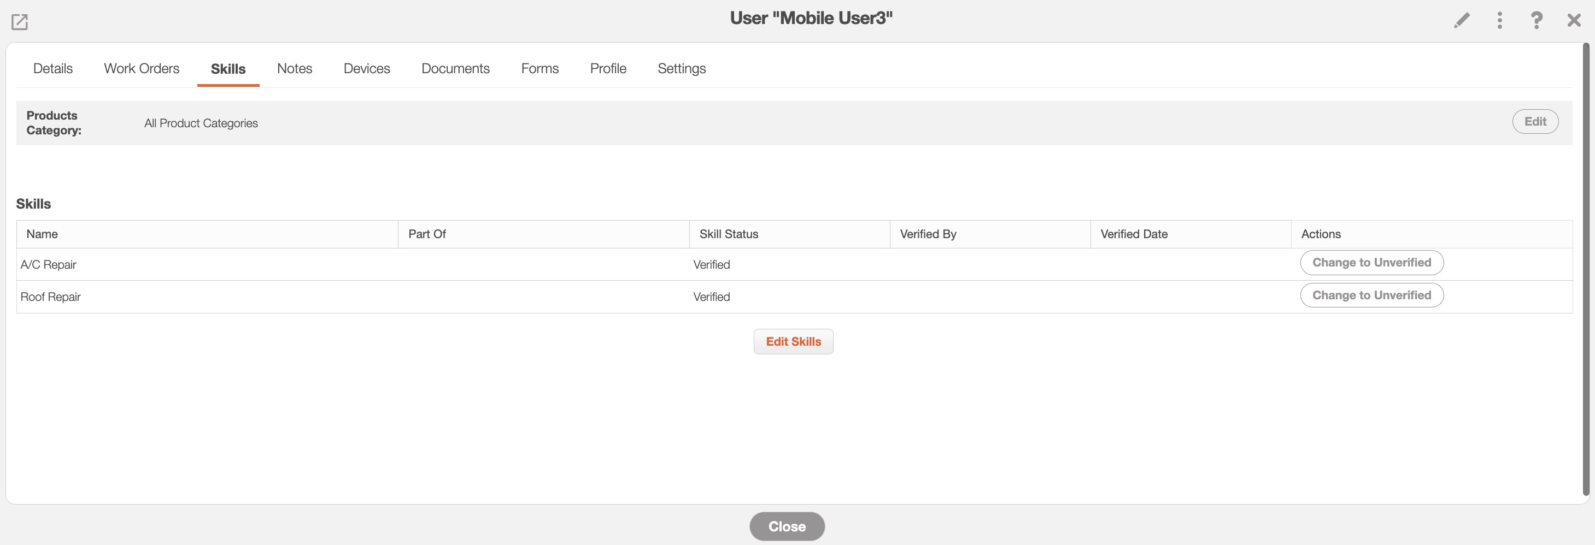The width and height of the screenshot is (1595, 545).
Task: Click the Skill Status column header
Action: 728,234
